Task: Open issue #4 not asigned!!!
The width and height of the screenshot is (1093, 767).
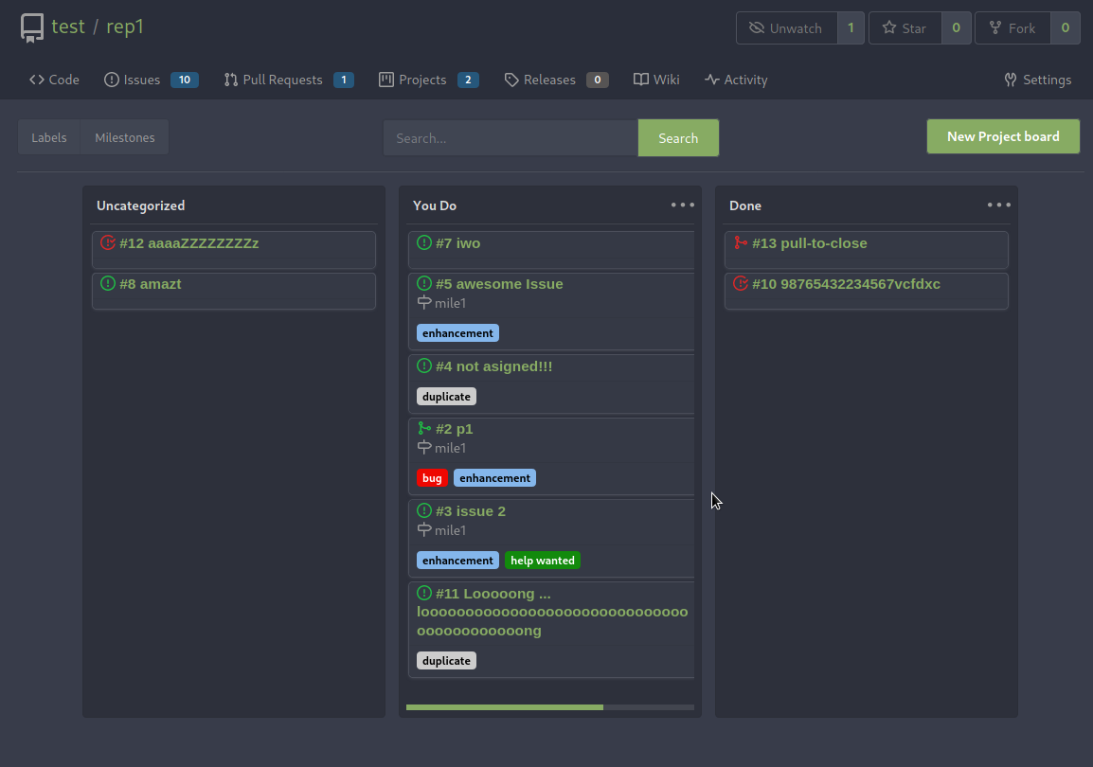Action: tap(493, 366)
